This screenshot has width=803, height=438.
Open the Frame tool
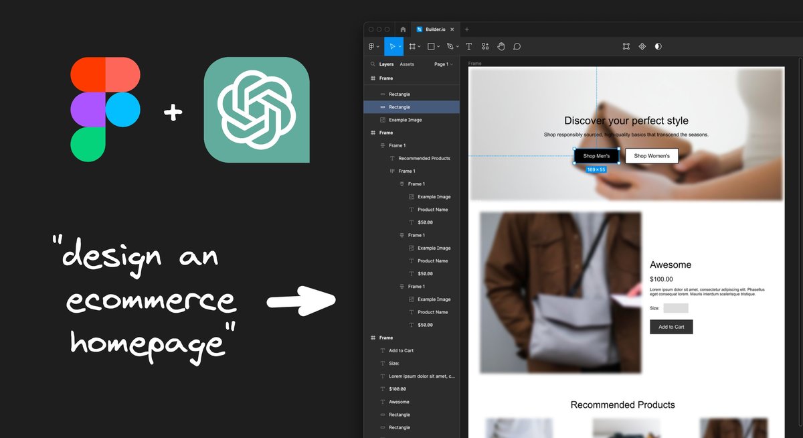coord(412,46)
